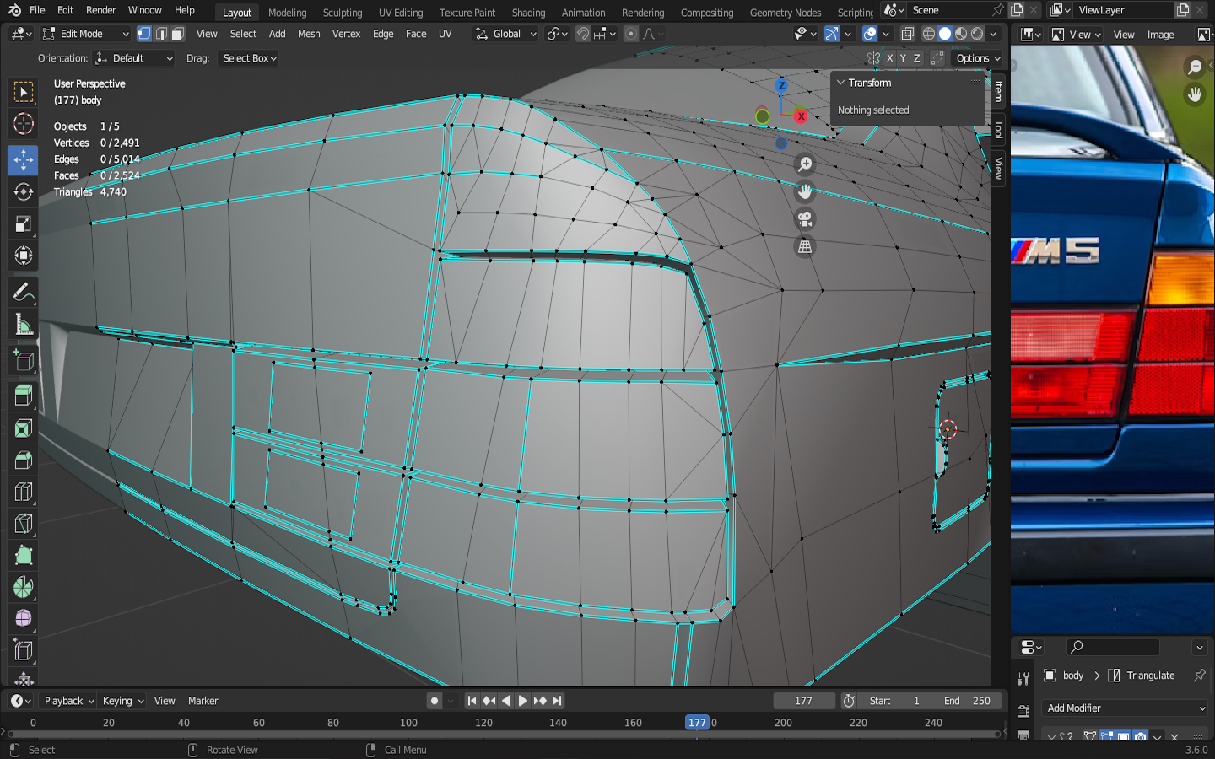Select the Extrude Region tool

pyautogui.click(x=23, y=395)
